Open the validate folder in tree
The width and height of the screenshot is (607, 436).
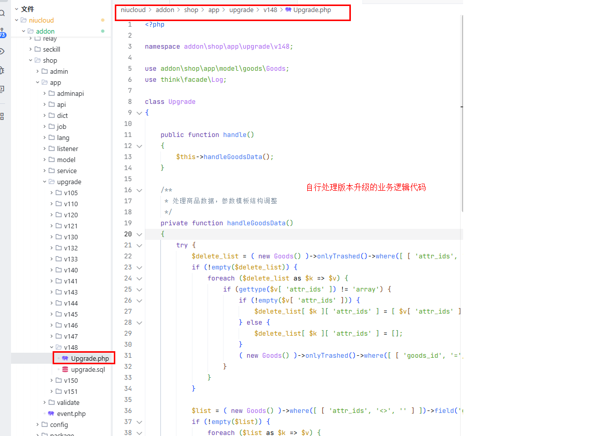[x=68, y=403]
